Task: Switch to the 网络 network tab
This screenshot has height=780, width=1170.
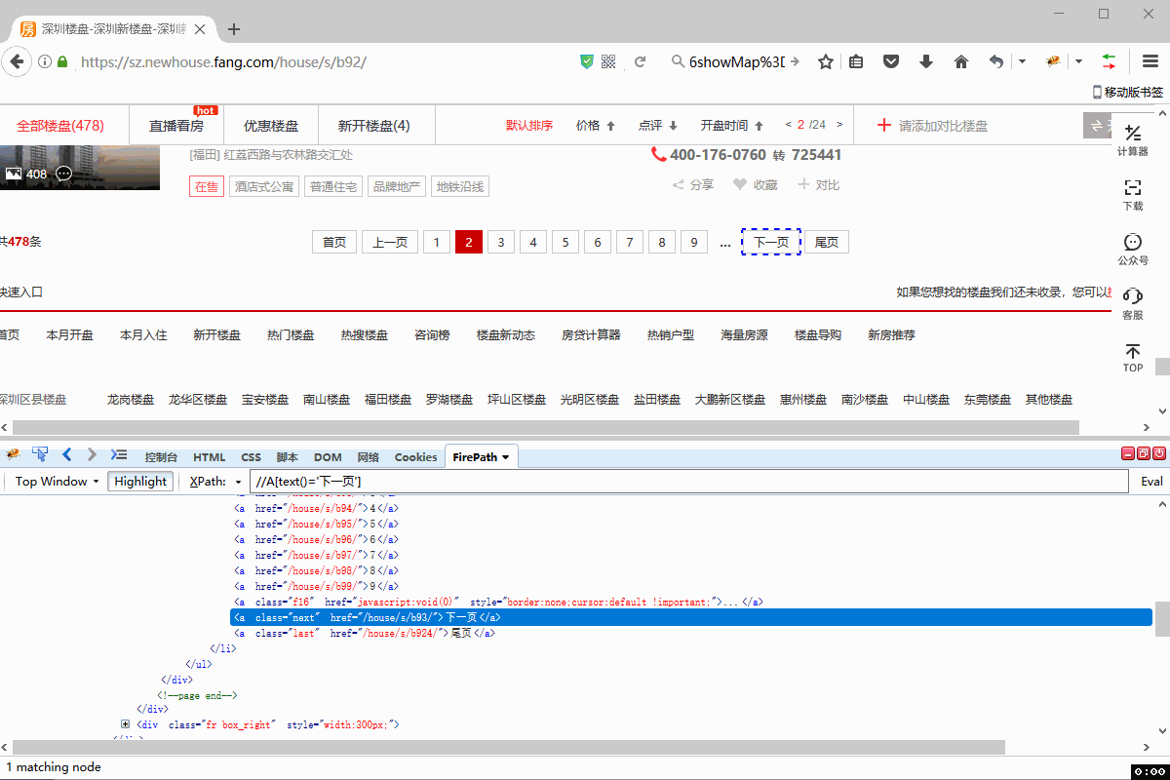Action: point(368,457)
